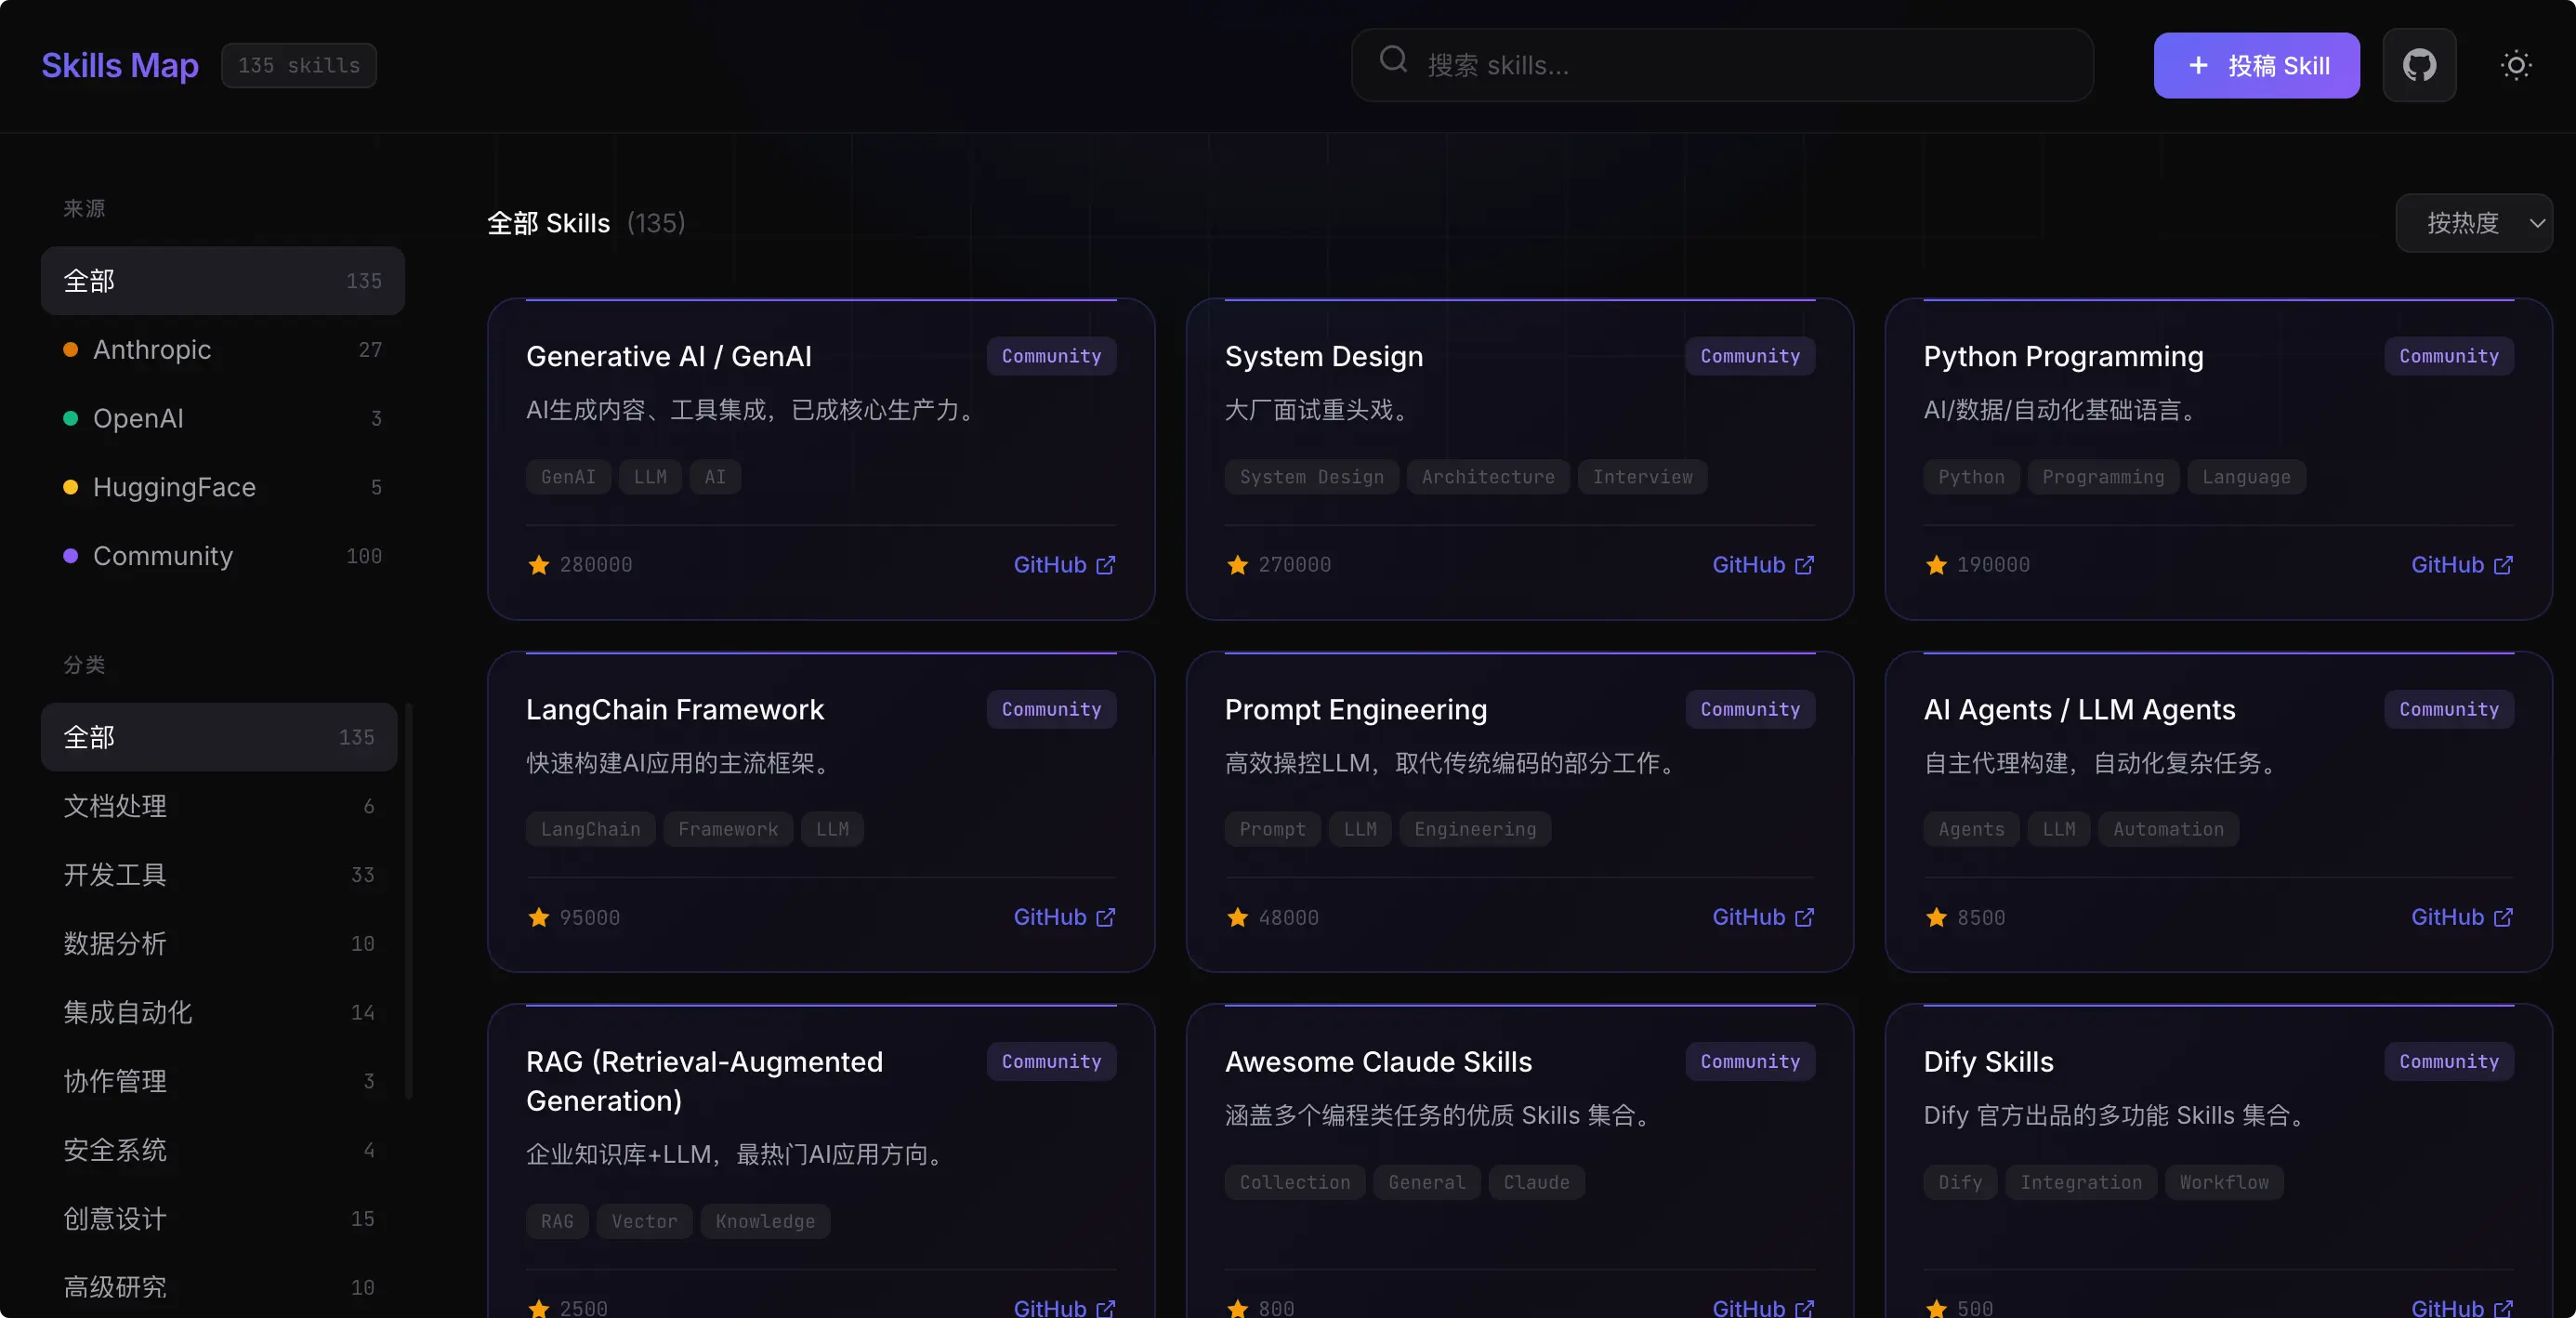
Task: Click Community badge on Generative AI card
Action: pos(1051,356)
